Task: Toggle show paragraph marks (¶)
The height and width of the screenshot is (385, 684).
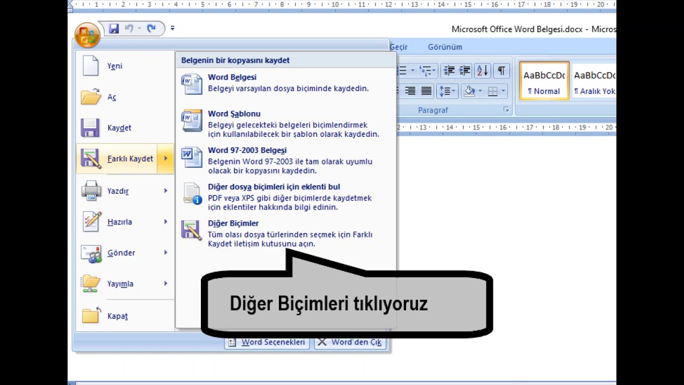Action: click(x=501, y=71)
